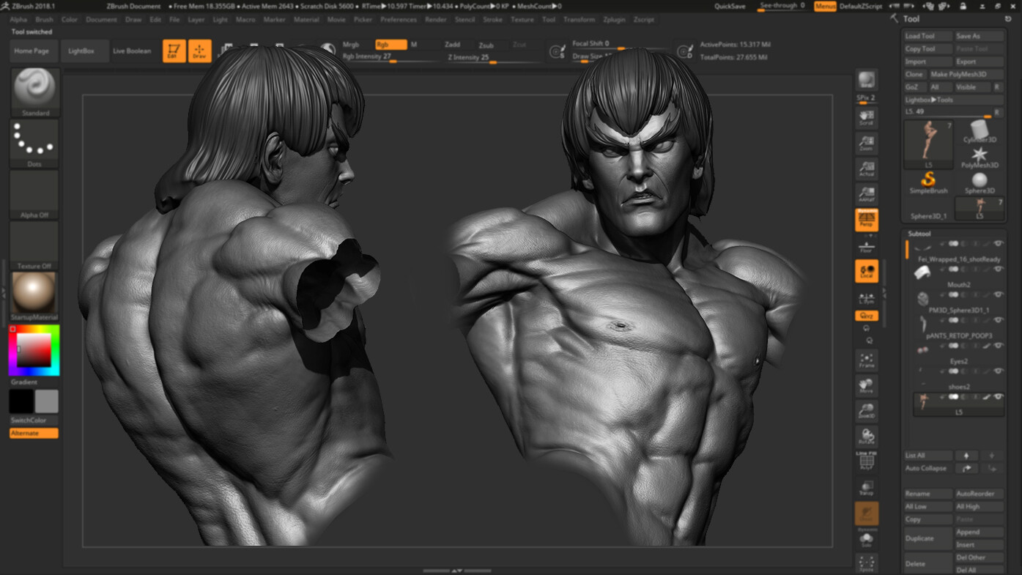Toggle Live Boolean mode
This screenshot has height=575, width=1022.
point(132,51)
